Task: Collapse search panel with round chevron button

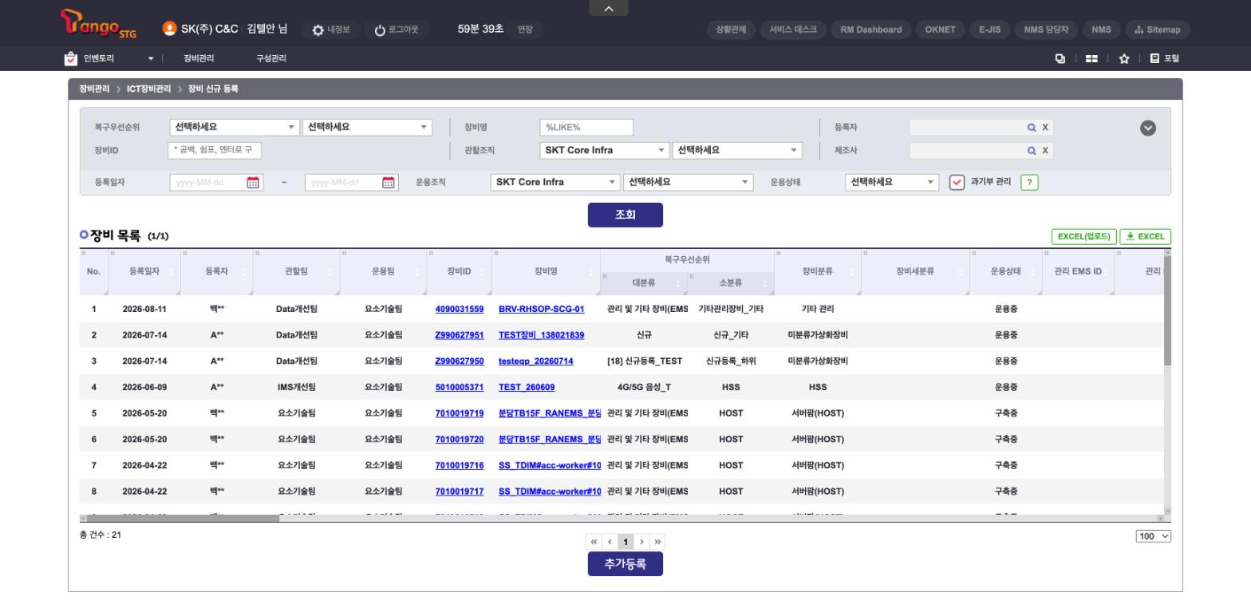Action: 1148,128
